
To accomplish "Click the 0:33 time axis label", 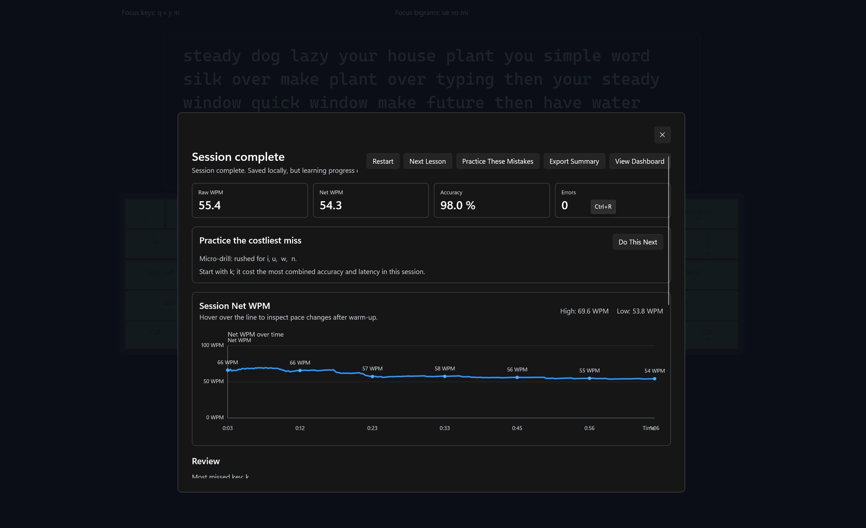I will click(445, 428).
